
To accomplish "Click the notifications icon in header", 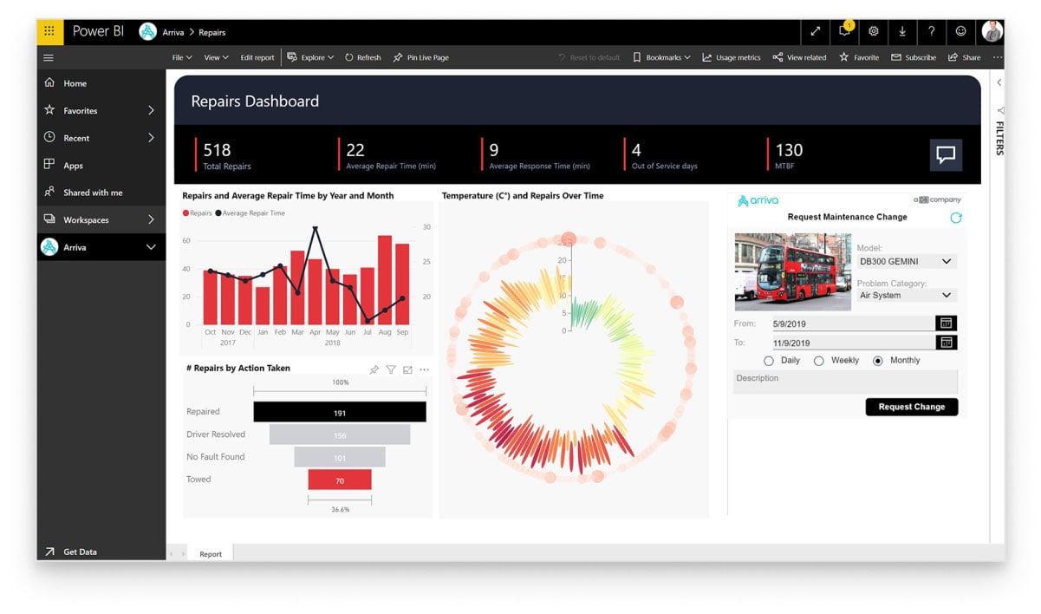I will [x=843, y=31].
